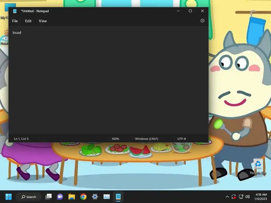
Task: Select the My Computer desktop icon
Action: (x=4, y=11)
